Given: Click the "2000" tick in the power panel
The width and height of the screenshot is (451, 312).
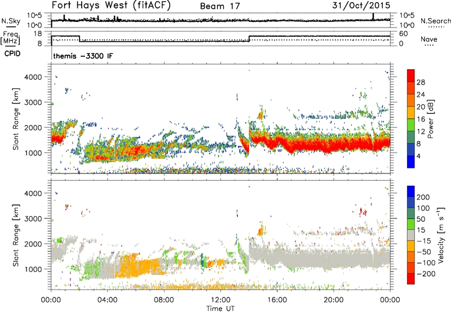Looking at the screenshot, I should [x=33, y=127].
